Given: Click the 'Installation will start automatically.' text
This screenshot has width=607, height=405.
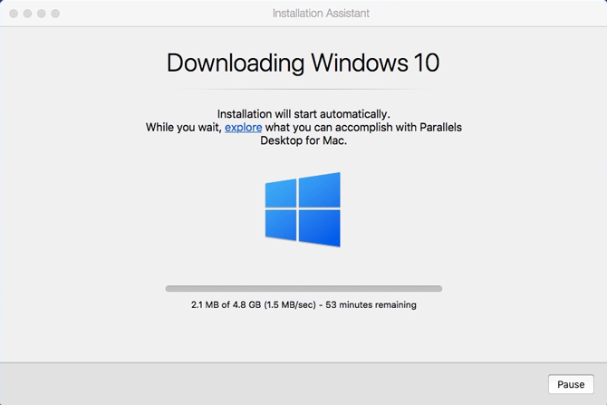Looking at the screenshot, I should click(303, 114).
